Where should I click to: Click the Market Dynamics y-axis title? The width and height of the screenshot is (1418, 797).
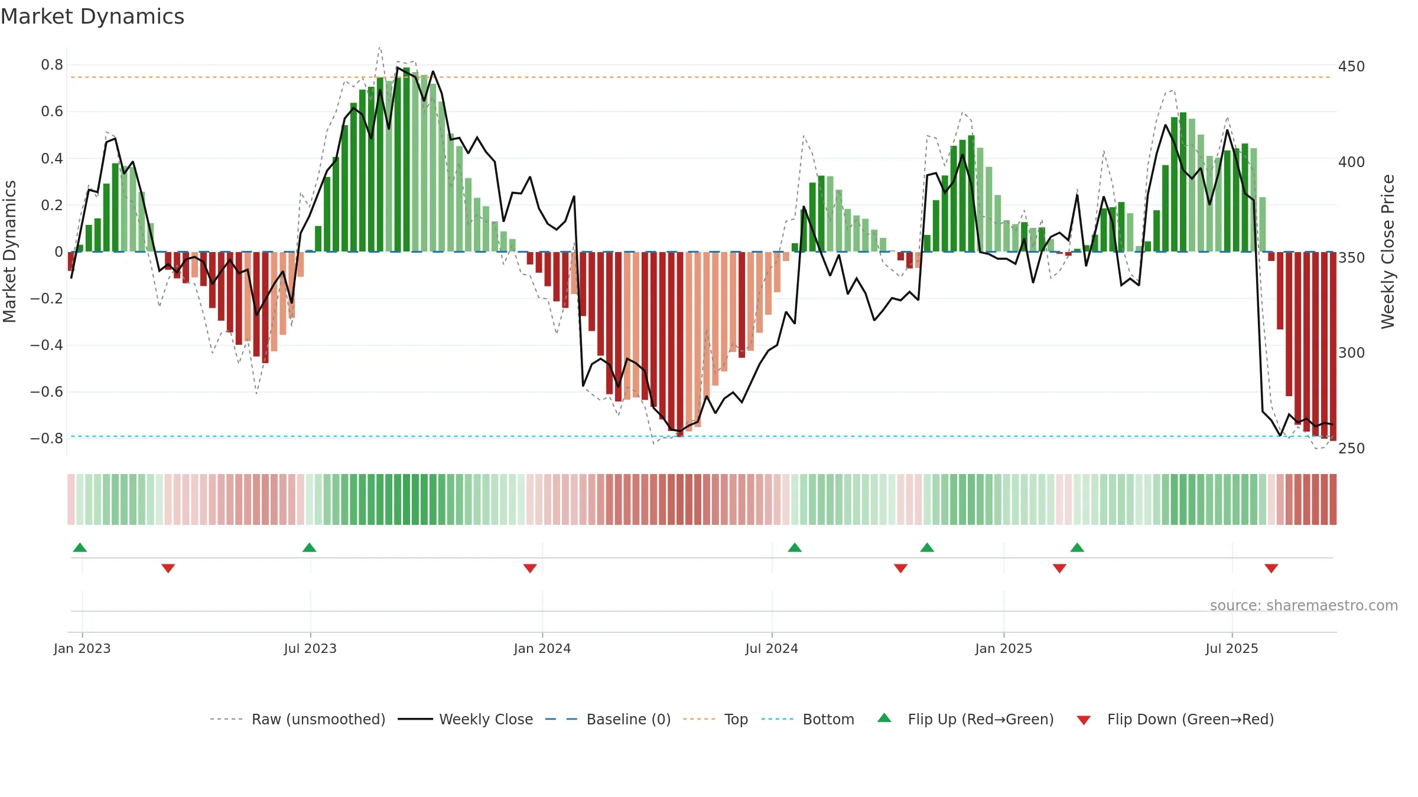coord(9,251)
